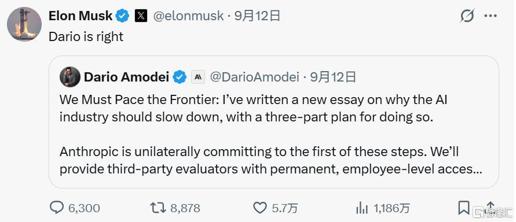Open Dario Amodei's profile photo in quoted post
Screen dimensions: 516x222
70,77
